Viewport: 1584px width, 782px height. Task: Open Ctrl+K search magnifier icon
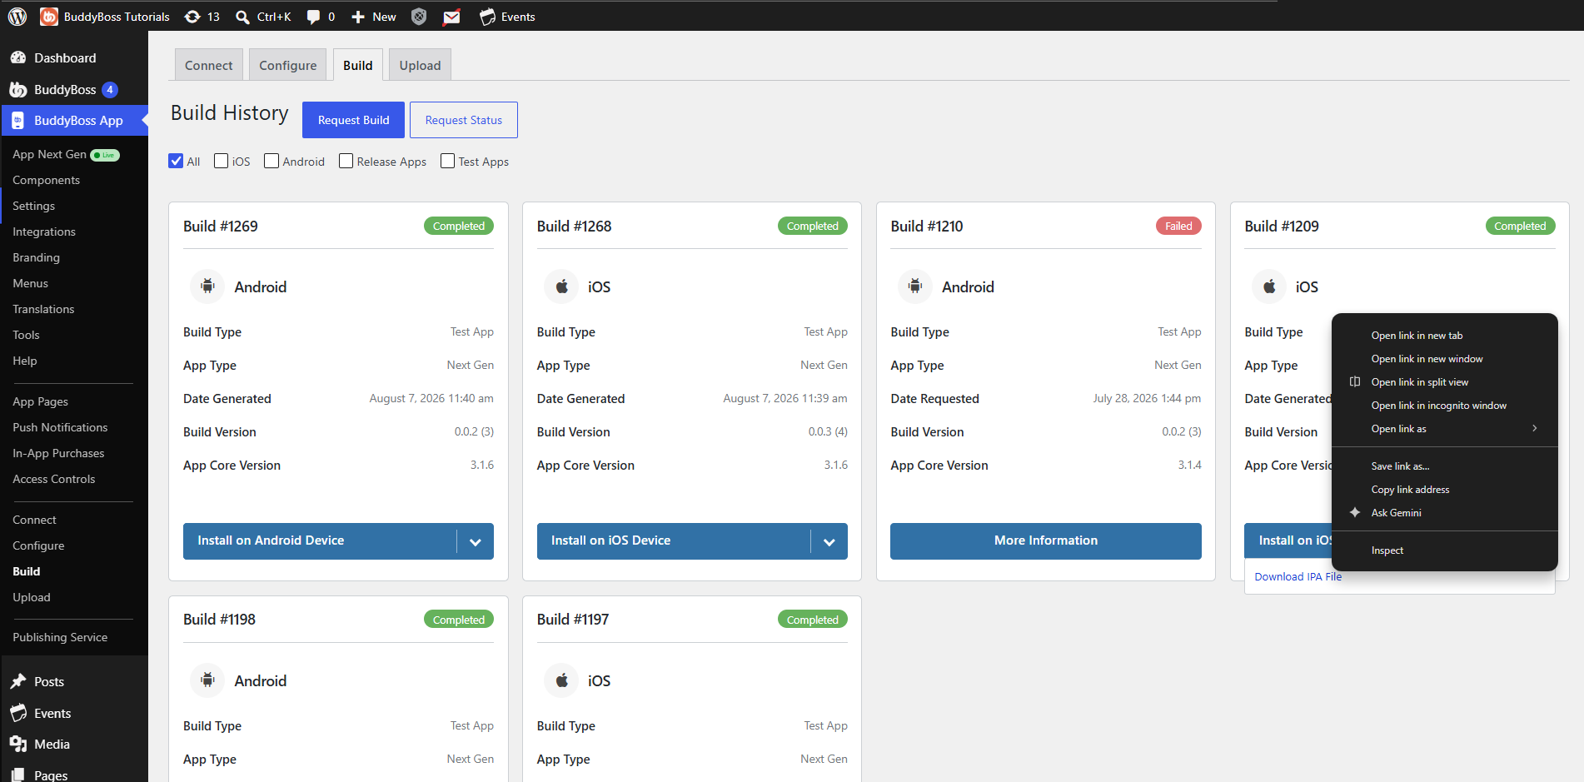pos(242,17)
